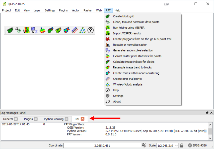Toggle the scale lock icon
214x149 pixels.
(182, 145)
